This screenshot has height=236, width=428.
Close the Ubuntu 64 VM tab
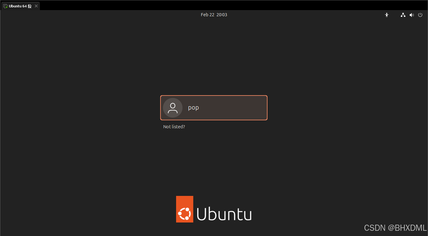pos(36,6)
